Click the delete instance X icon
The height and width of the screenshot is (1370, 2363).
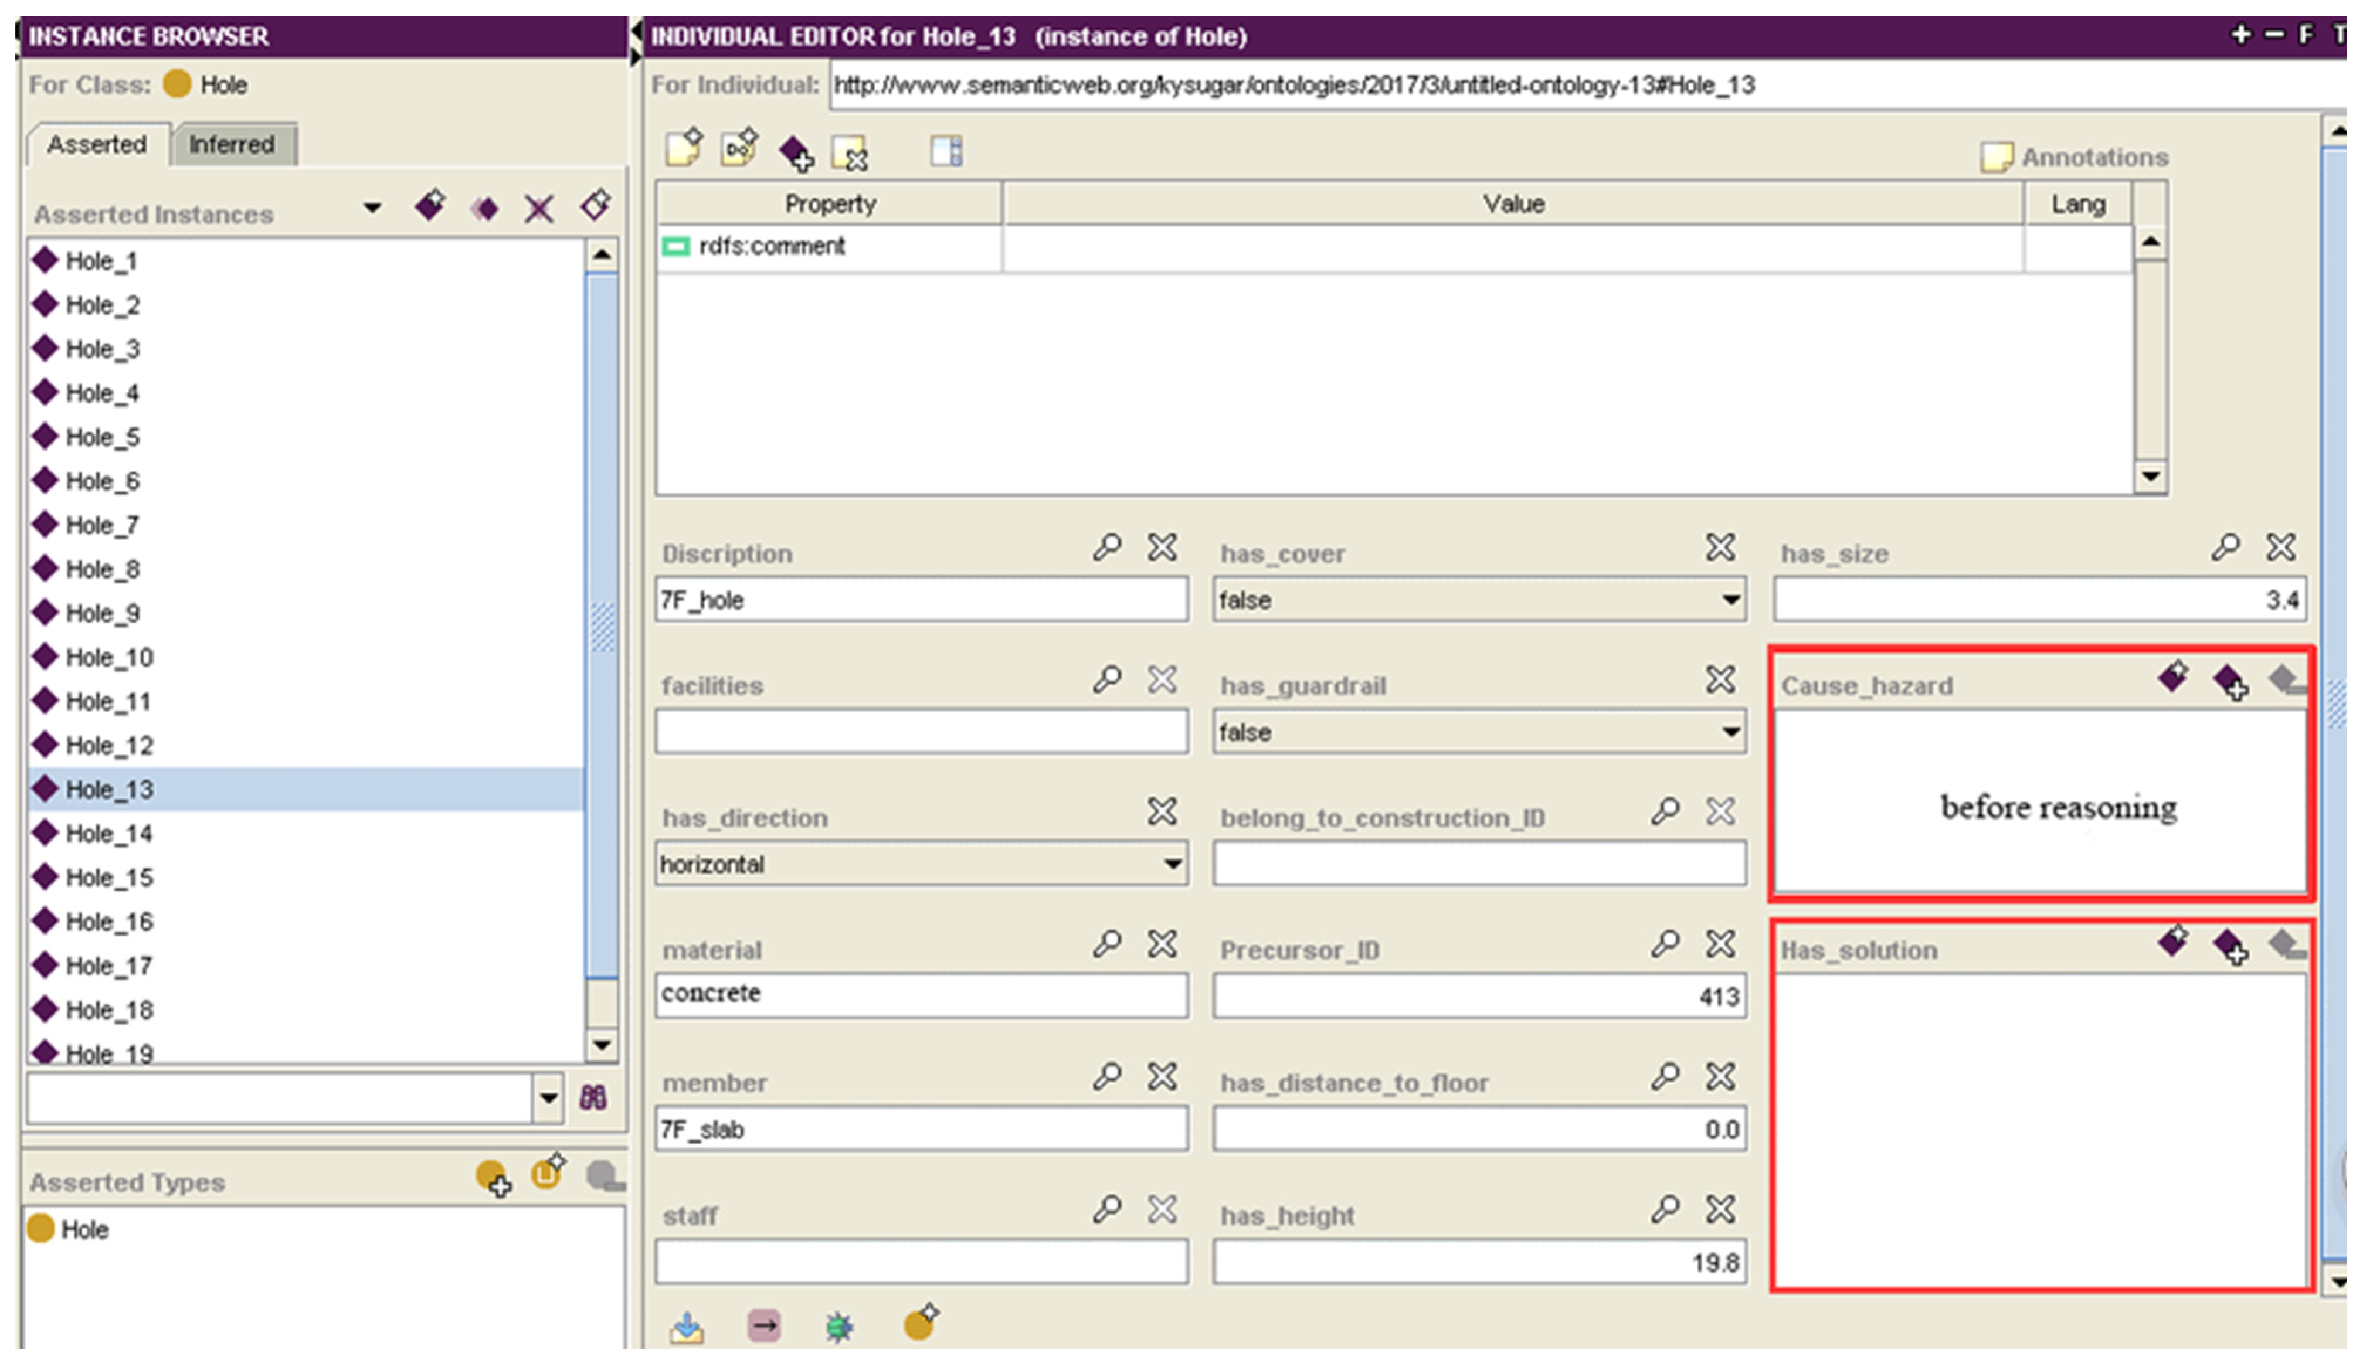539,208
